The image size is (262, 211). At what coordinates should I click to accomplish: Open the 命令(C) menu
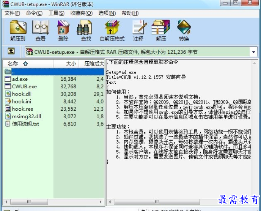(34, 13)
